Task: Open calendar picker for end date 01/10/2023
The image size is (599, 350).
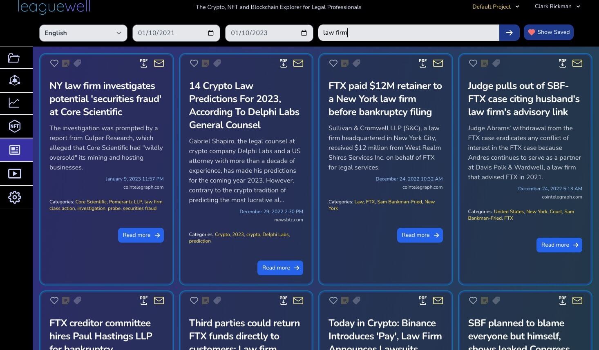Action: coord(304,33)
